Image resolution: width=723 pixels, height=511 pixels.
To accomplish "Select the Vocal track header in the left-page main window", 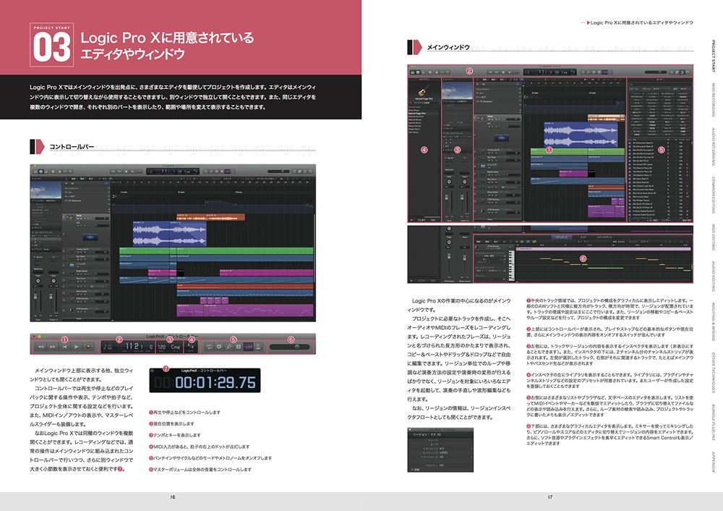I will pyautogui.click(x=86, y=217).
